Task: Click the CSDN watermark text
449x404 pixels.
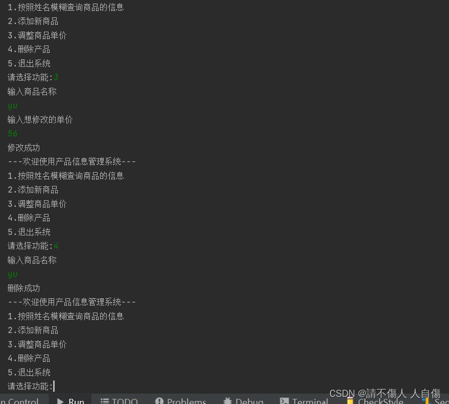Action: click(x=385, y=393)
